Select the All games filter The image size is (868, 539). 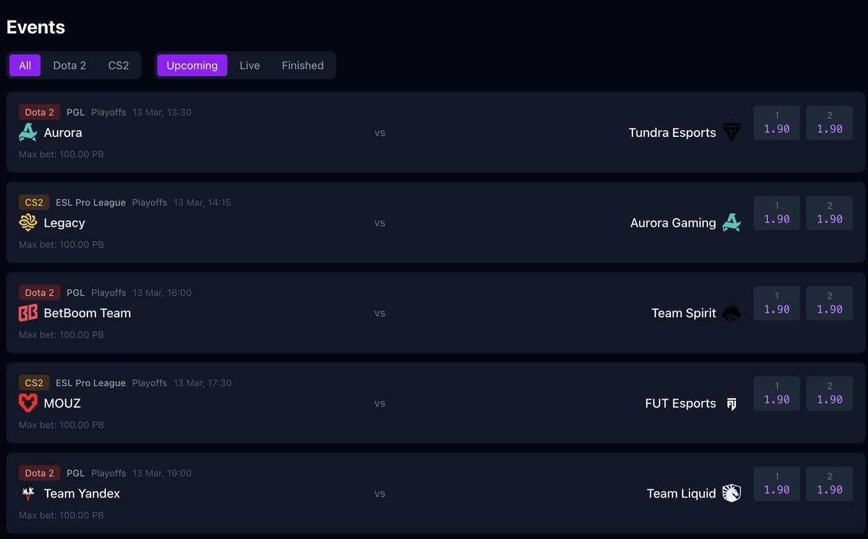pos(25,65)
